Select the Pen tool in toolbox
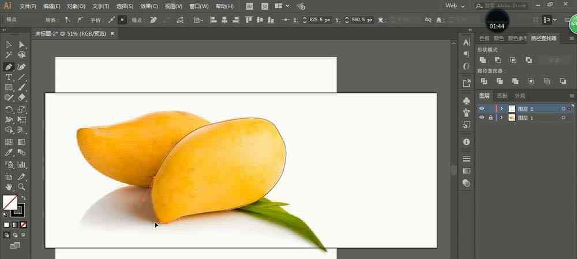 point(9,66)
